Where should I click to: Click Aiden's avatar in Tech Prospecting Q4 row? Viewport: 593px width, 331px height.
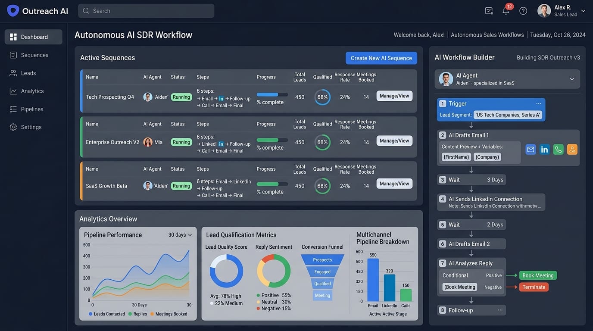click(x=148, y=97)
